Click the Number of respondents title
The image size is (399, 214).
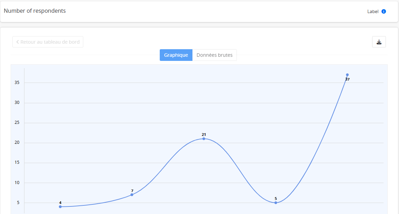35,11
